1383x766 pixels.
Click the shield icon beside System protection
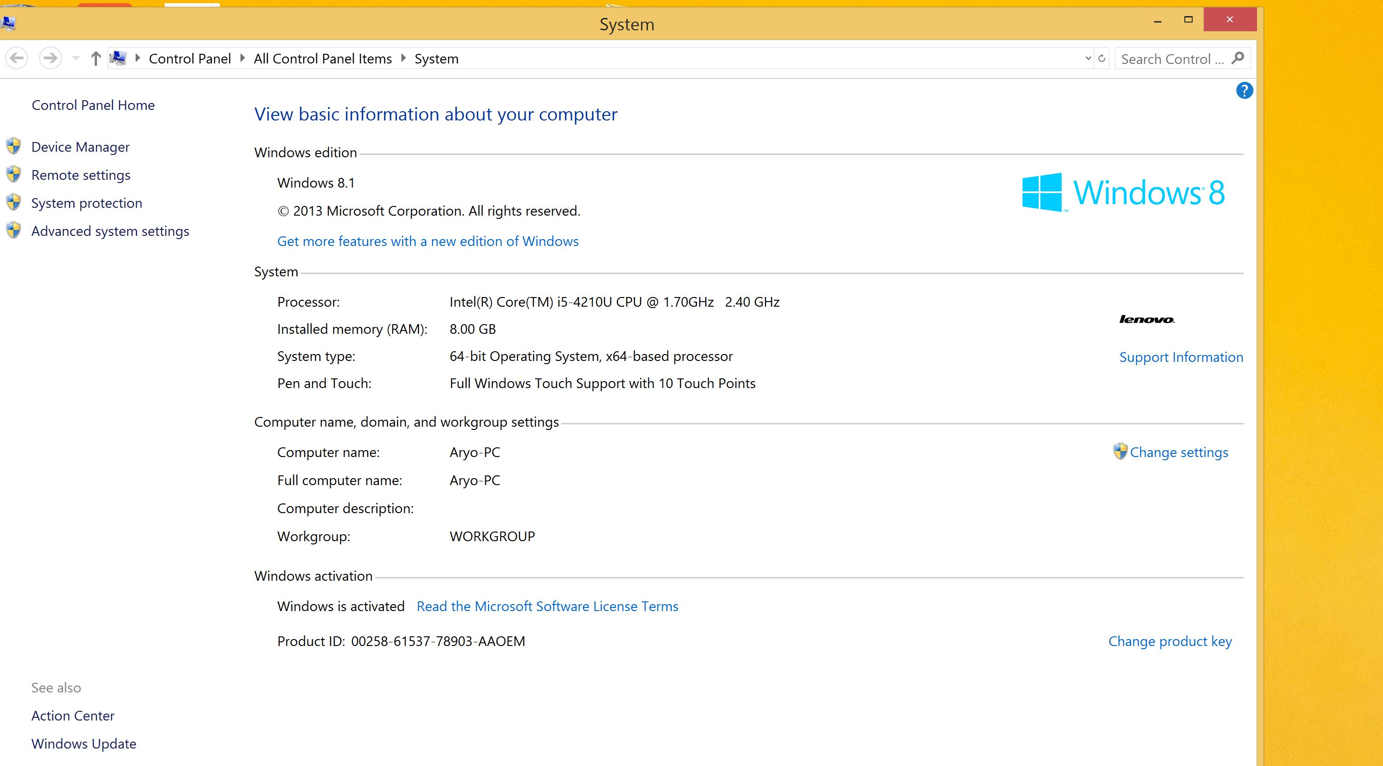pos(13,202)
